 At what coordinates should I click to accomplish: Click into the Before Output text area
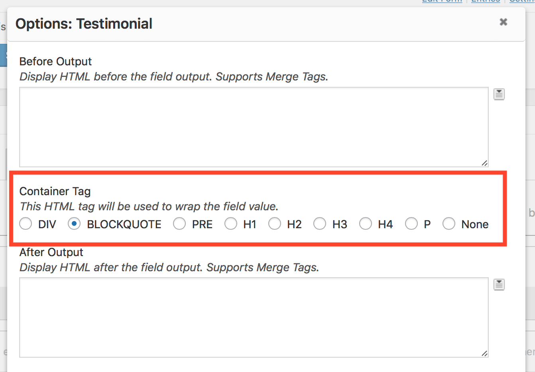254,127
